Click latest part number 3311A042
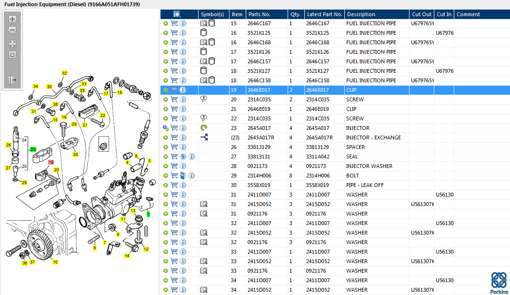This screenshot has width=510, height=295. coord(318,157)
